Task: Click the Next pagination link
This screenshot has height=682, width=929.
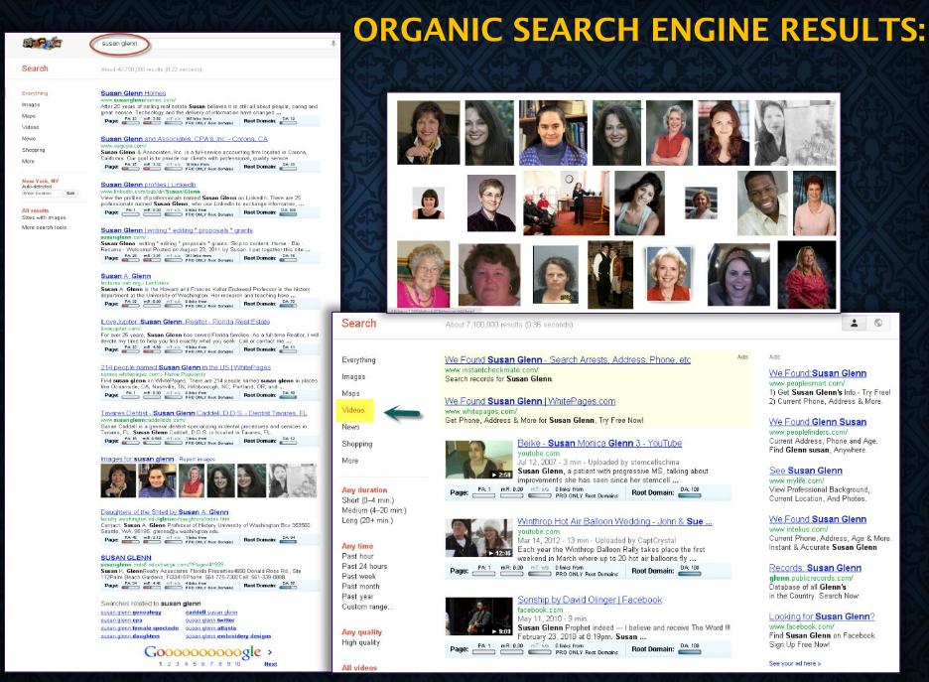Action: coord(270,664)
